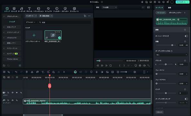191x116 pixels.
Task: Open the エフェクト (Effects) tab
Action: pos(48,9)
